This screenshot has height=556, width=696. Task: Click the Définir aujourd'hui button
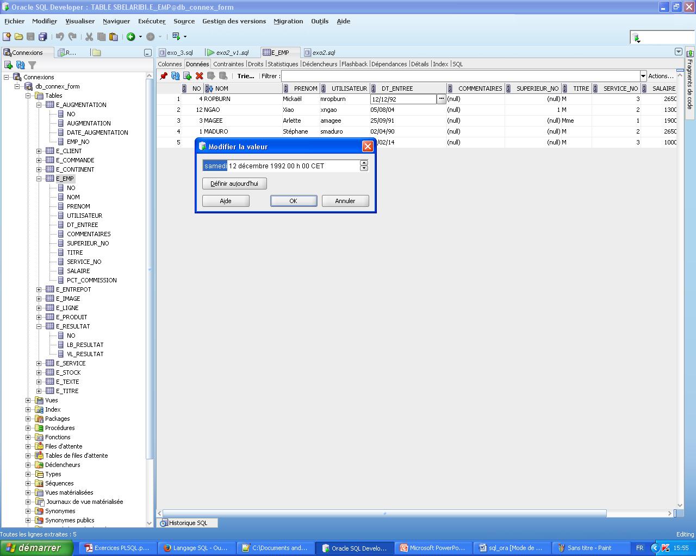pyautogui.click(x=234, y=184)
